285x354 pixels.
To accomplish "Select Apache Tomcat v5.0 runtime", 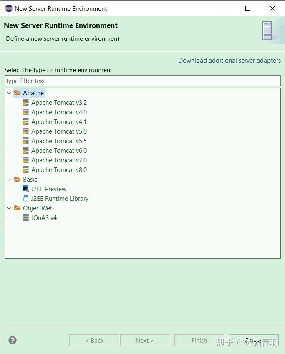I will point(59,131).
